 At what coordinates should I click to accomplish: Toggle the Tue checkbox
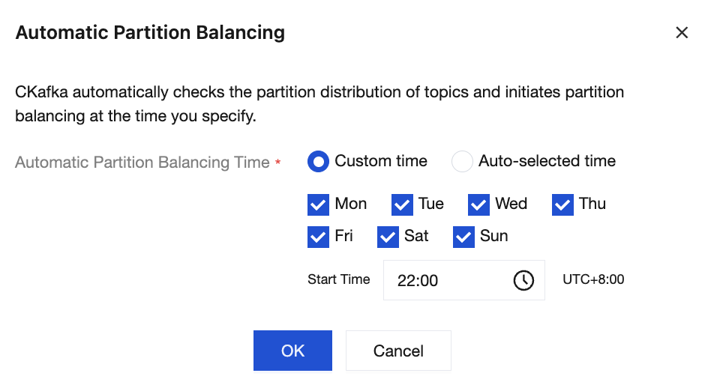[x=402, y=204]
